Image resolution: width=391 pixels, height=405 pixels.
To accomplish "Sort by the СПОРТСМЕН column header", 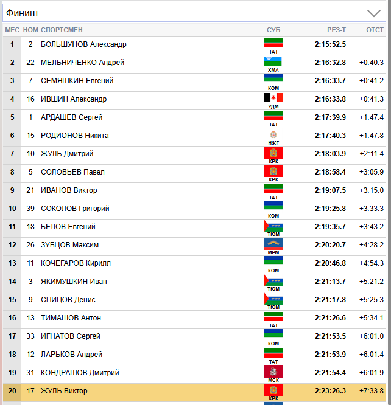I will tap(62, 30).
